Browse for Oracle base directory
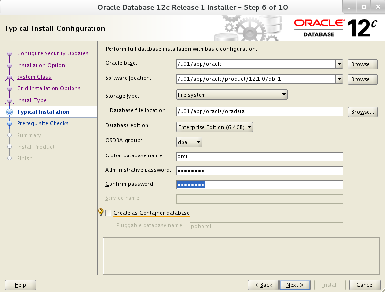 [363, 64]
